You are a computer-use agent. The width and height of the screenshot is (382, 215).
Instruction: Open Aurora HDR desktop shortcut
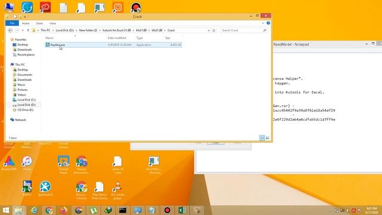click(9, 163)
